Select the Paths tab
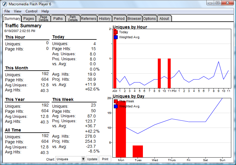This screenshot has width=236, height=165. tap(58, 18)
